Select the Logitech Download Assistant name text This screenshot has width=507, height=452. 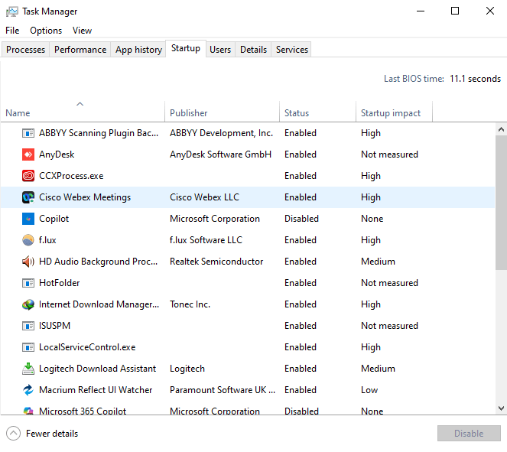[x=97, y=369]
